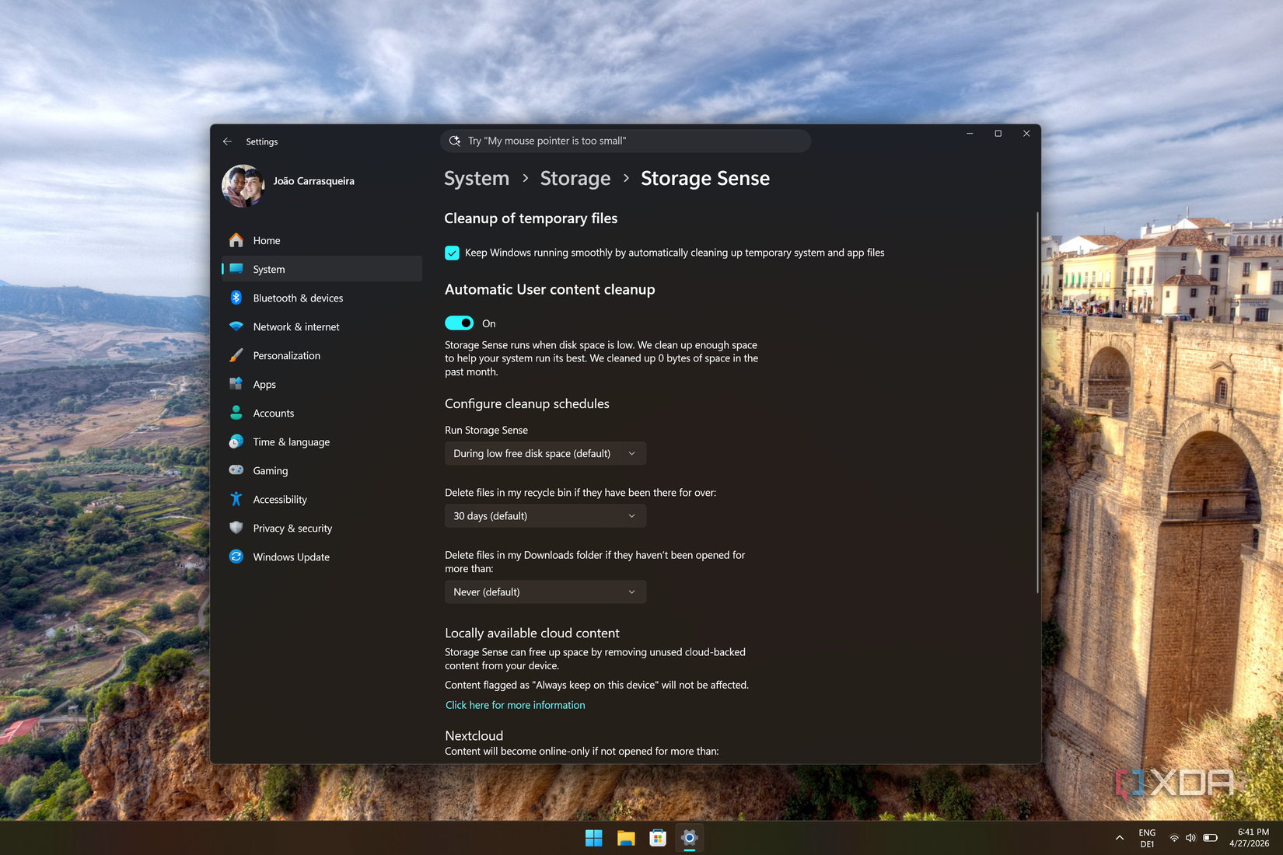Image resolution: width=1283 pixels, height=855 pixels.
Task: Open Bluetooth & devices via its icon
Action: tap(236, 298)
